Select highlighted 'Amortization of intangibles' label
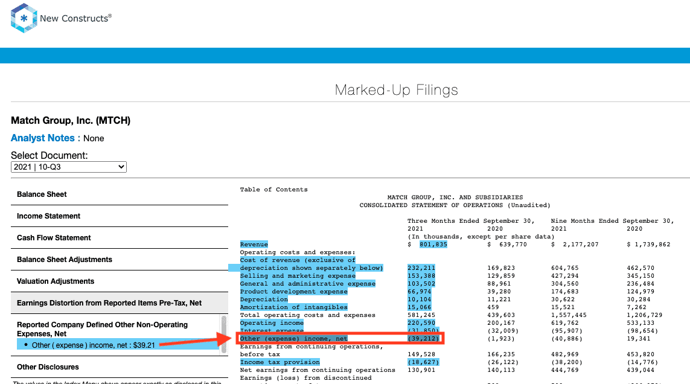This screenshot has height=384, width=690. (x=293, y=307)
